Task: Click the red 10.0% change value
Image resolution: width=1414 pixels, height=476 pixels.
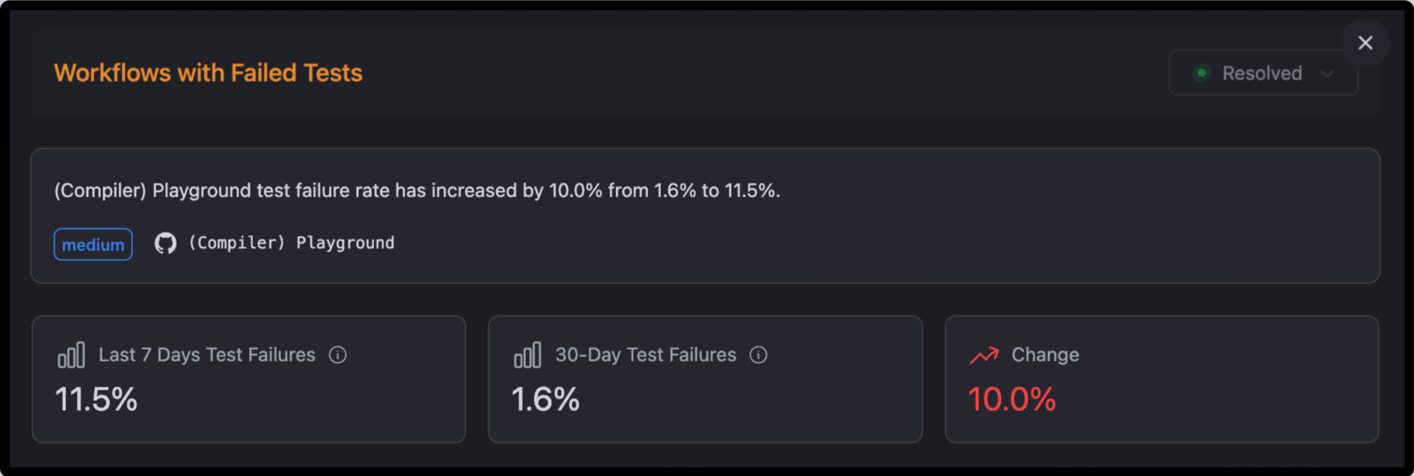Action: (1011, 400)
